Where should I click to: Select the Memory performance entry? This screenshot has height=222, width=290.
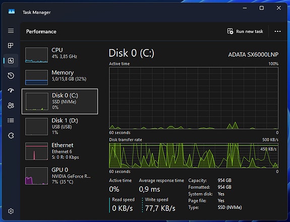(x=60, y=77)
